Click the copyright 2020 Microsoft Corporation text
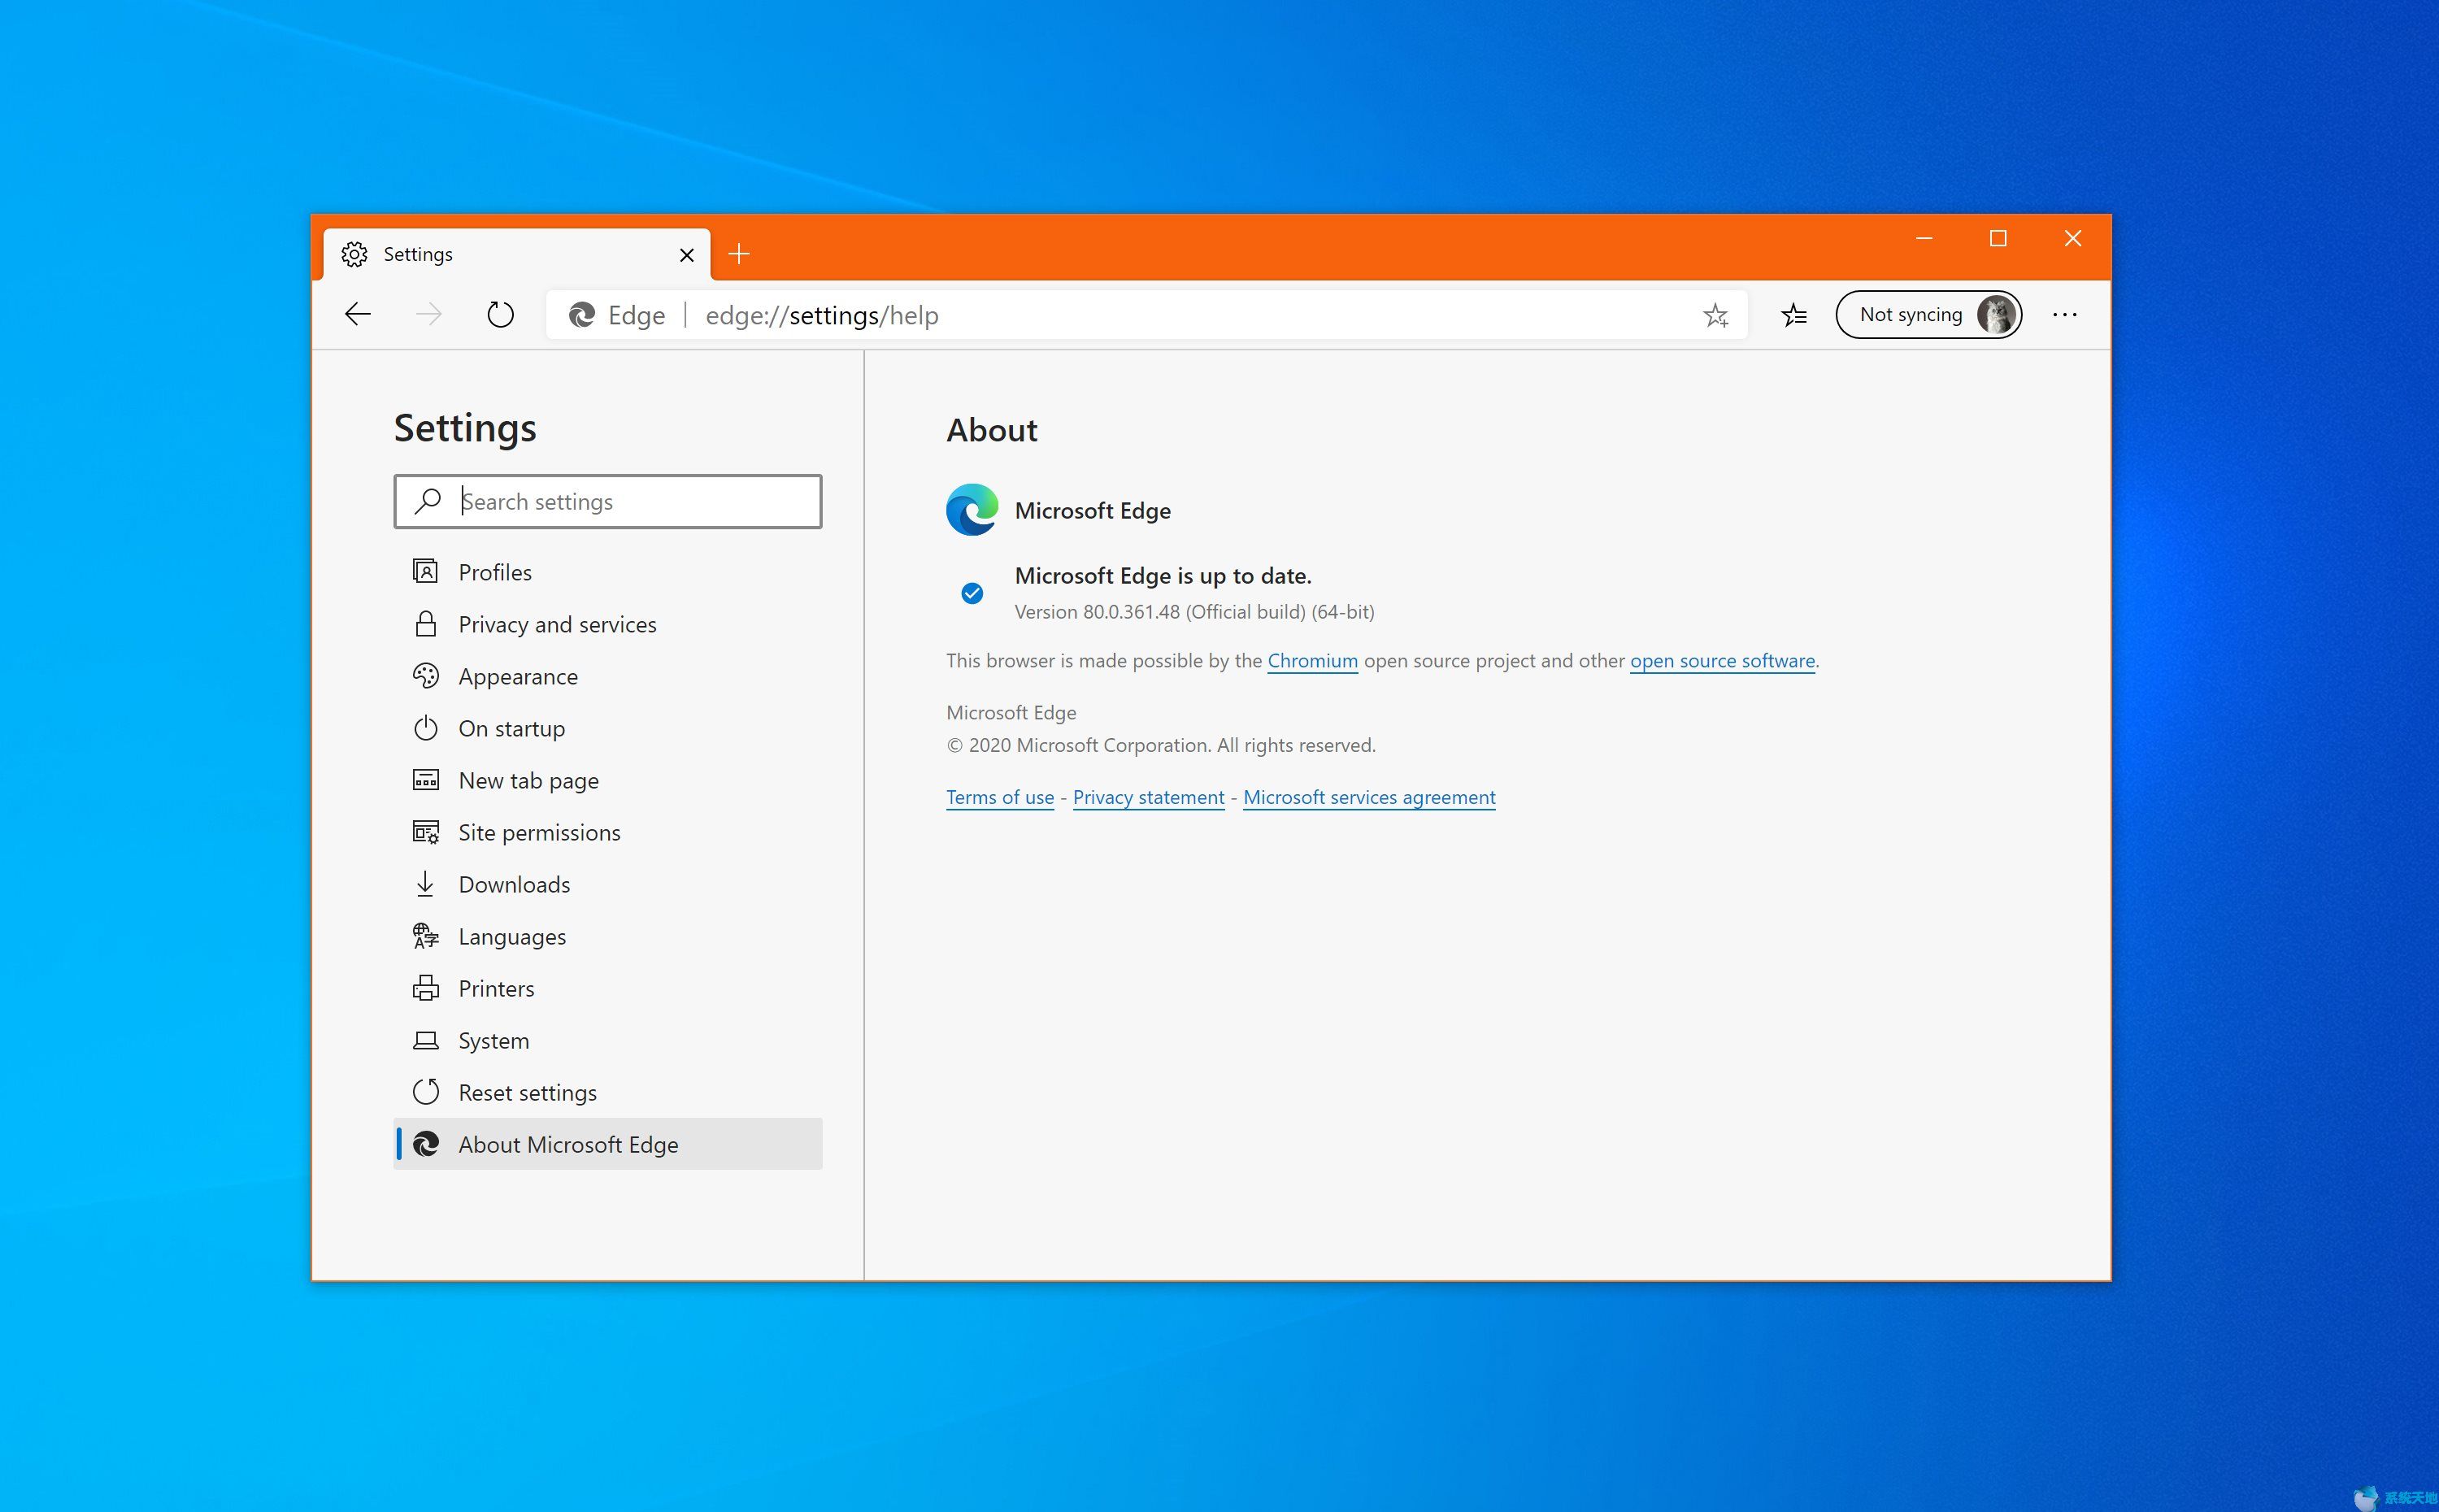The image size is (2439, 1512). pyautogui.click(x=1161, y=745)
